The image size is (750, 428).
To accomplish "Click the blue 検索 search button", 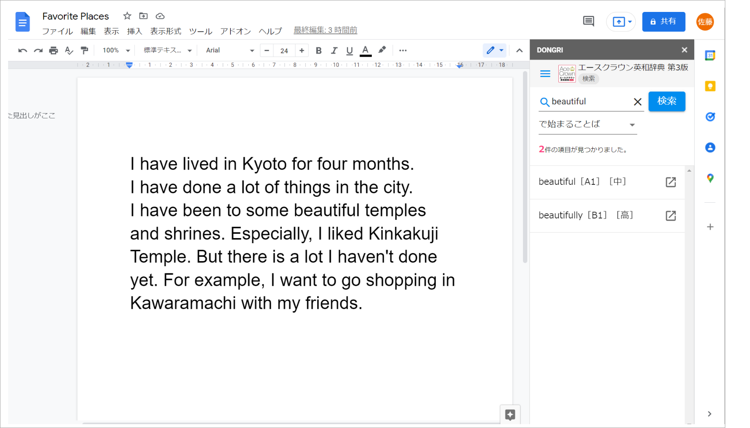I will (x=667, y=101).
